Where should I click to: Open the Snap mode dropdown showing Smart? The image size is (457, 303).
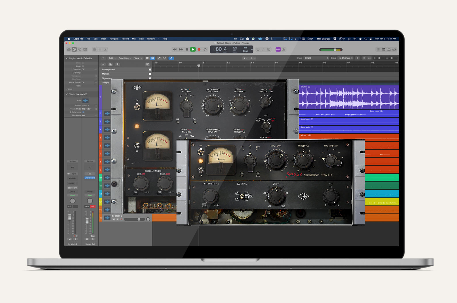(316, 58)
